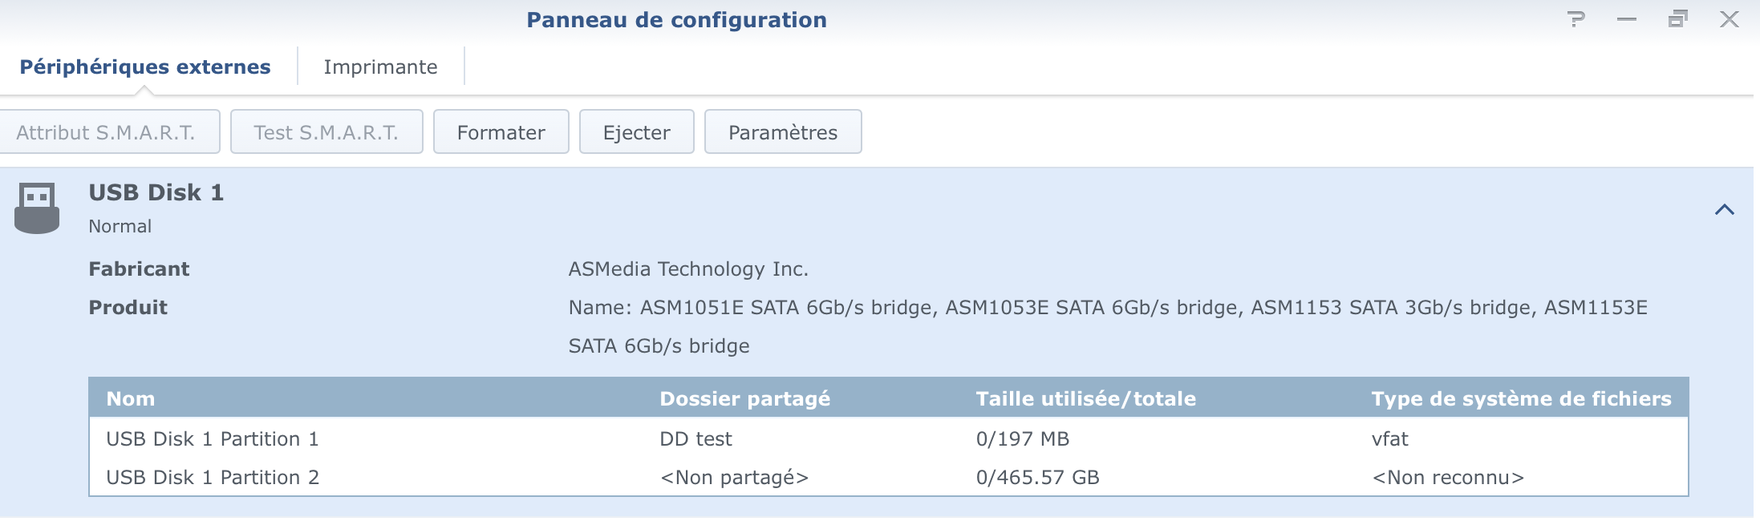The width and height of the screenshot is (1760, 521).
Task: Collapse USB Disk 1 details chevron
Action: [x=1725, y=210]
